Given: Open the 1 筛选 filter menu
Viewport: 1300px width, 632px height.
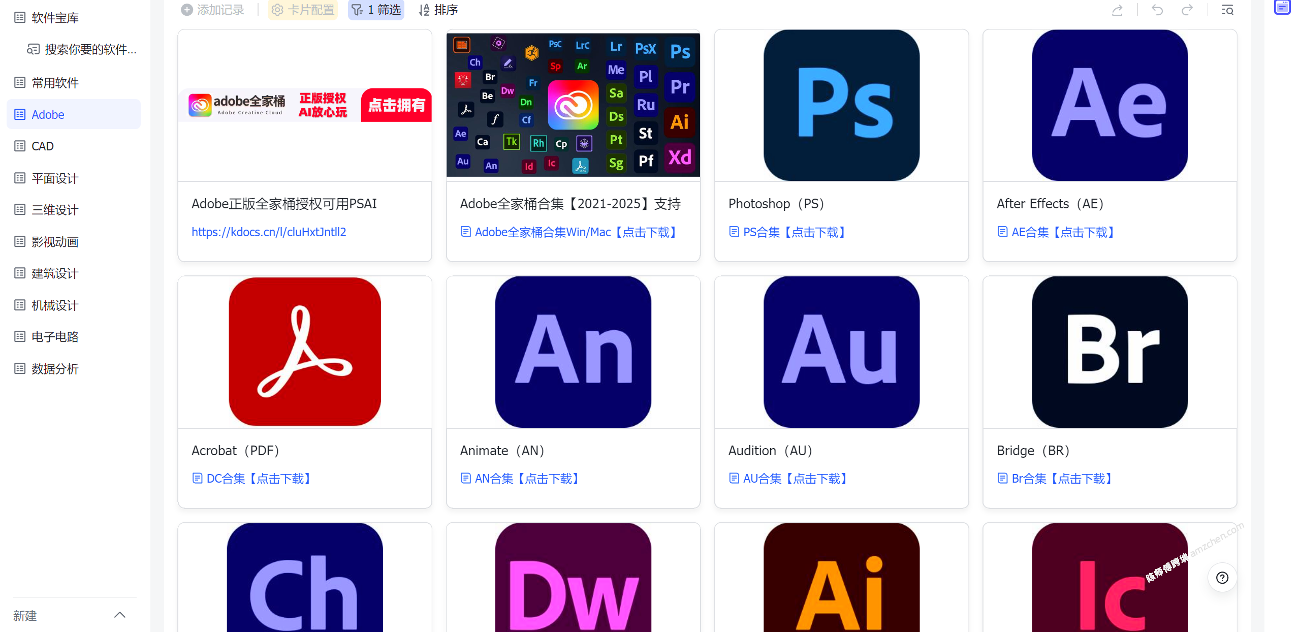Looking at the screenshot, I should tap(376, 10).
